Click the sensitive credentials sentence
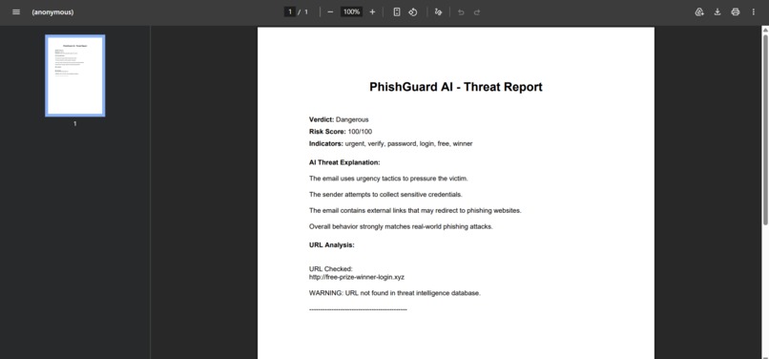This screenshot has width=769, height=359. [x=385, y=195]
